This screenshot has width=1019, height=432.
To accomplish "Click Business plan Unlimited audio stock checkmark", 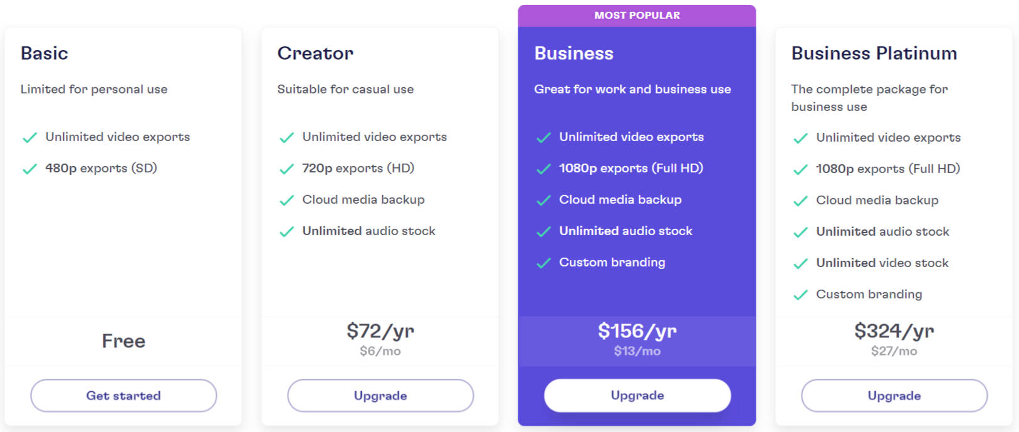I will pos(543,232).
